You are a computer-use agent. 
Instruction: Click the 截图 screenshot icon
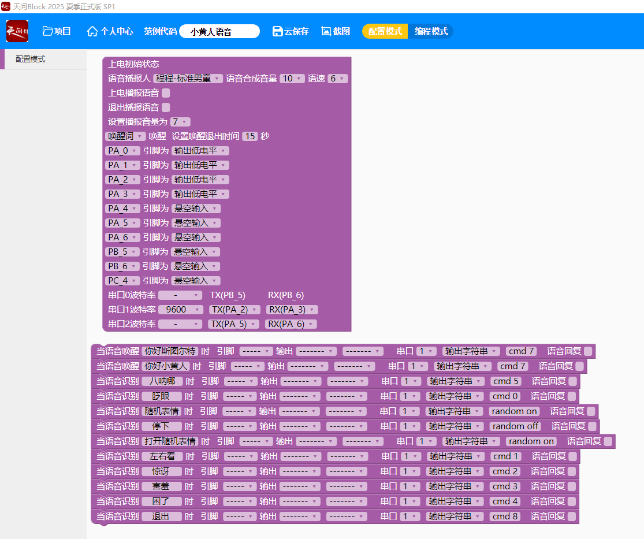(326, 31)
